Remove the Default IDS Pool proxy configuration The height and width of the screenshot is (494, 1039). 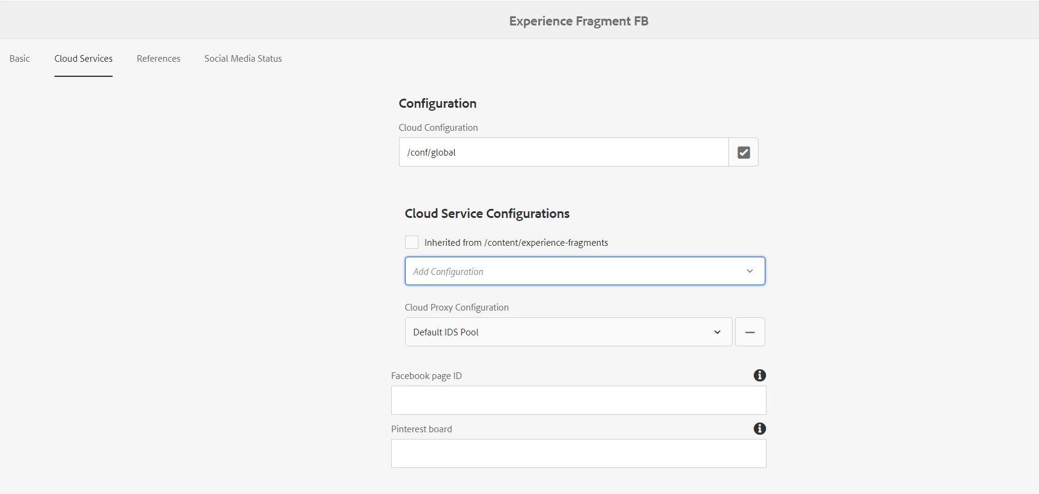[750, 332]
